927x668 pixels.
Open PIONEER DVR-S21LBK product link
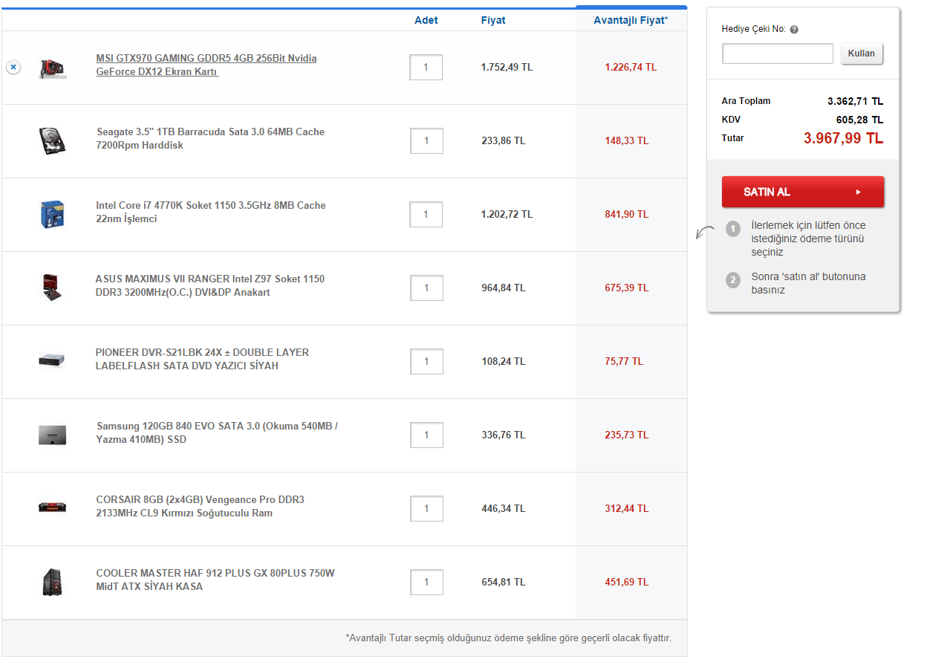coord(202,360)
